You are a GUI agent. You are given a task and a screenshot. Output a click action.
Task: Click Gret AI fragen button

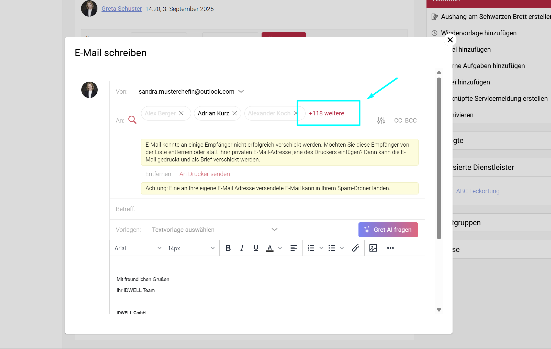tap(388, 230)
